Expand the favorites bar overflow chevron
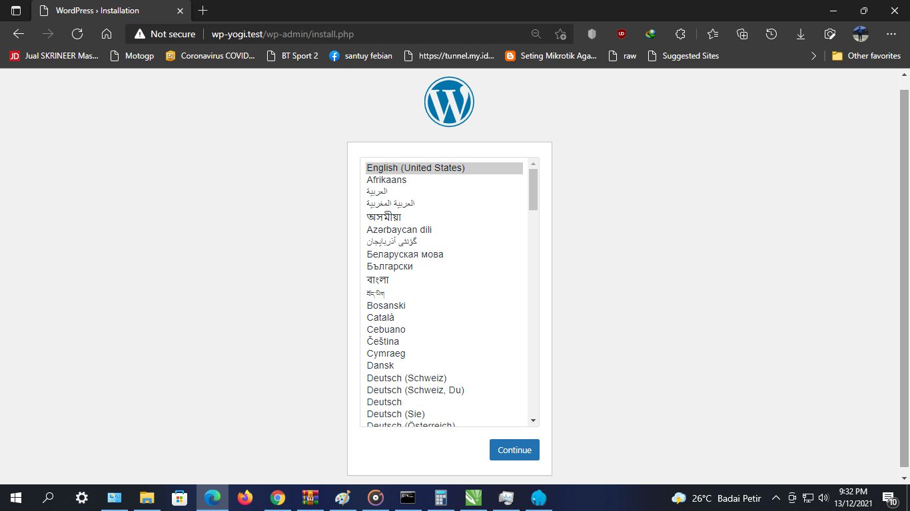The image size is (910, 511). pyautogui.click(x=813, y=56)
